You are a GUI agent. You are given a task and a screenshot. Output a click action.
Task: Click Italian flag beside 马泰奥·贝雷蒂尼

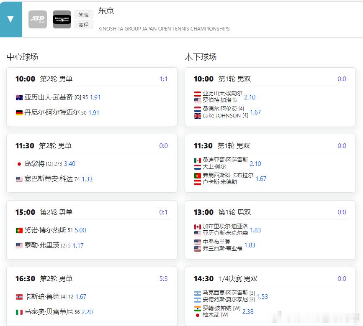19,312
